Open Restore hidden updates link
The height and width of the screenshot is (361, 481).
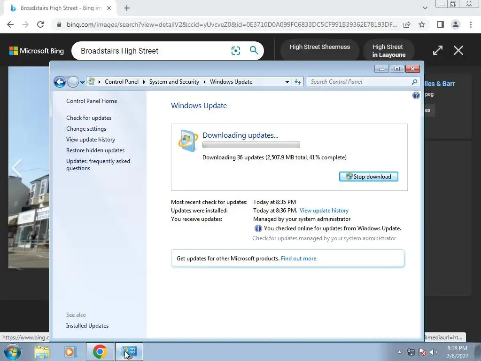click(95, 150)
